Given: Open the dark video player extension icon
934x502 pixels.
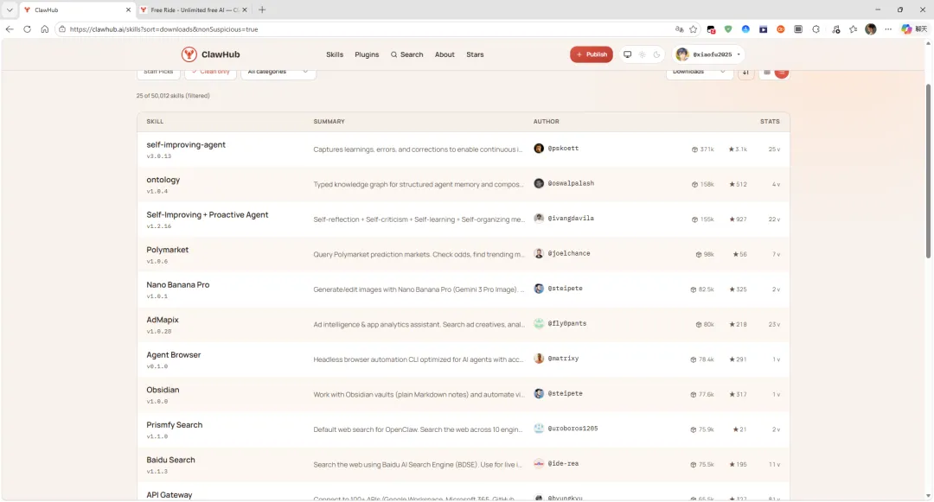Looking at the screenshot, I should 763,29.
